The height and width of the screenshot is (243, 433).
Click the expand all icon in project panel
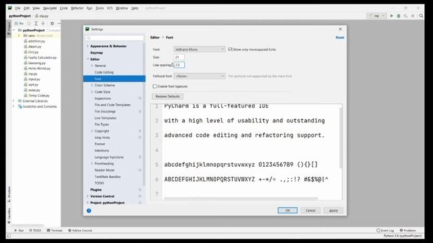coord(36,24)
